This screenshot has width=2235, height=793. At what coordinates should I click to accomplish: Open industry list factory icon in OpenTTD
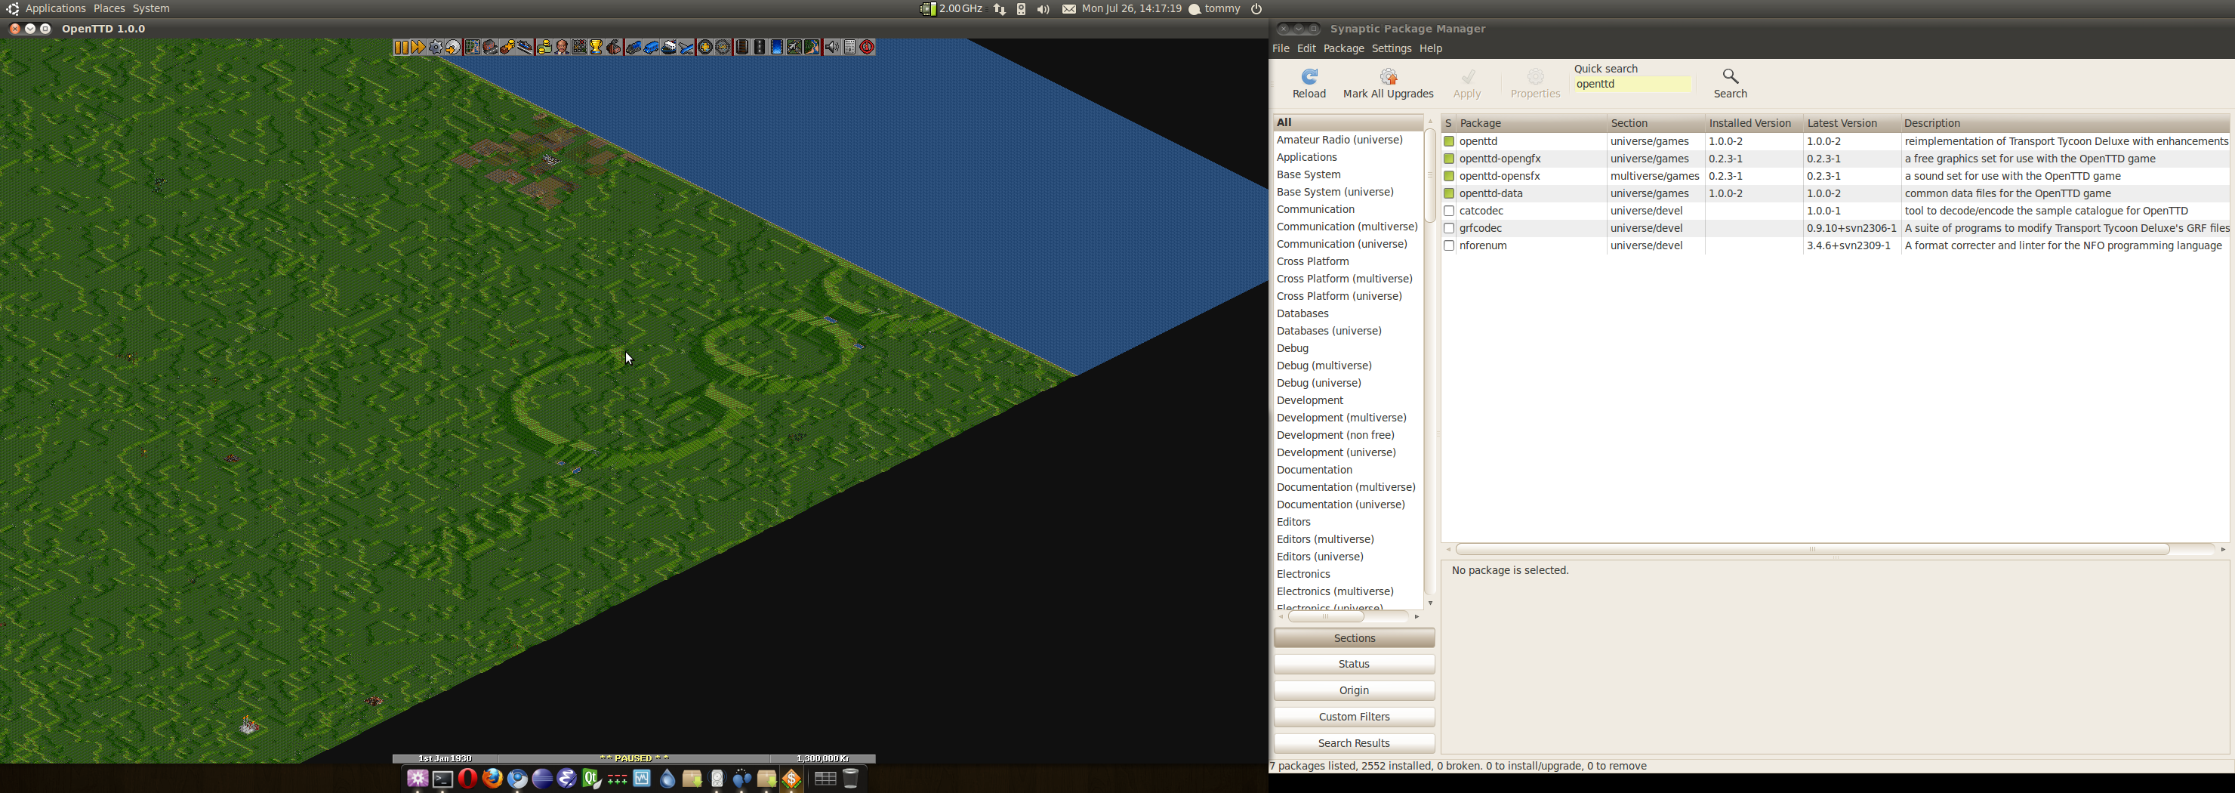(613, 47)
